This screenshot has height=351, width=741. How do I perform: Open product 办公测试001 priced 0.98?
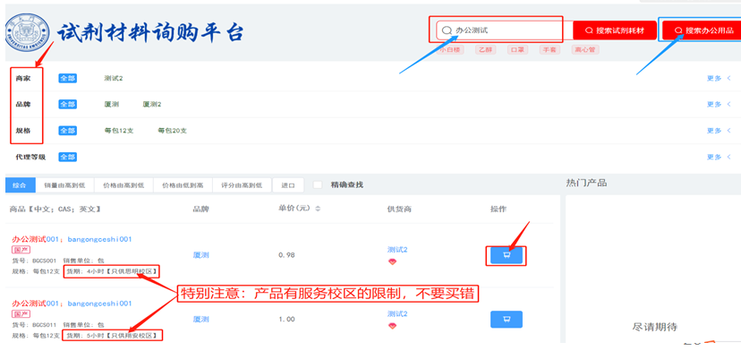tap(72, 239)
